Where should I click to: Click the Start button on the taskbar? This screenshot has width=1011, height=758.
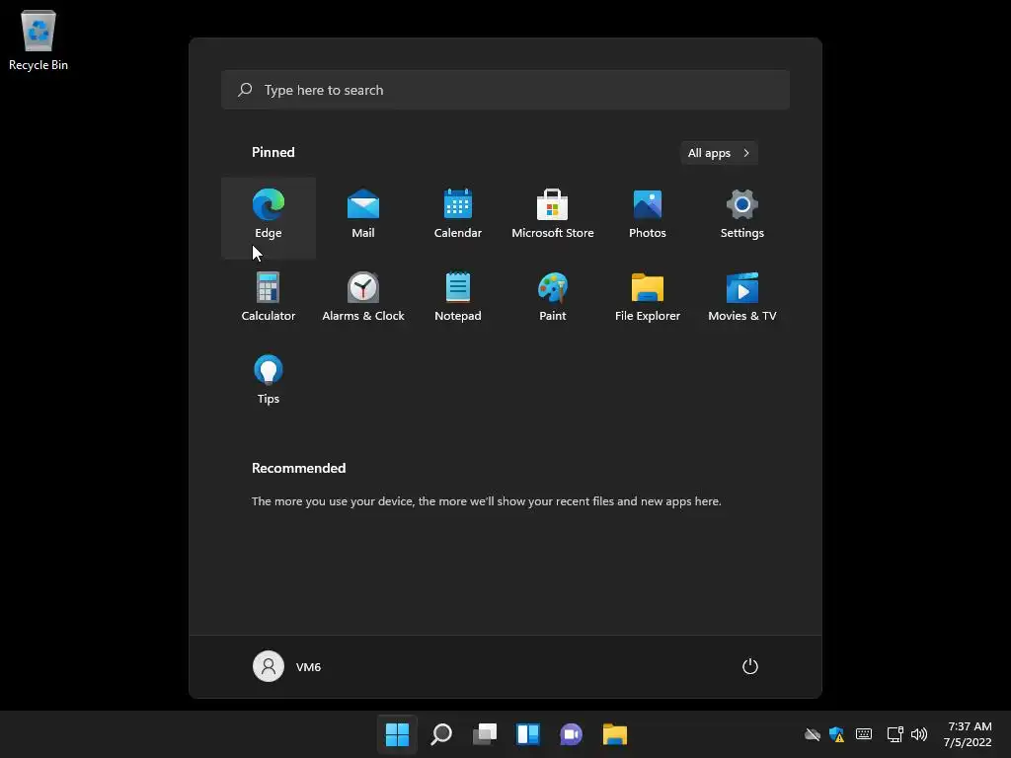(397, 734)
